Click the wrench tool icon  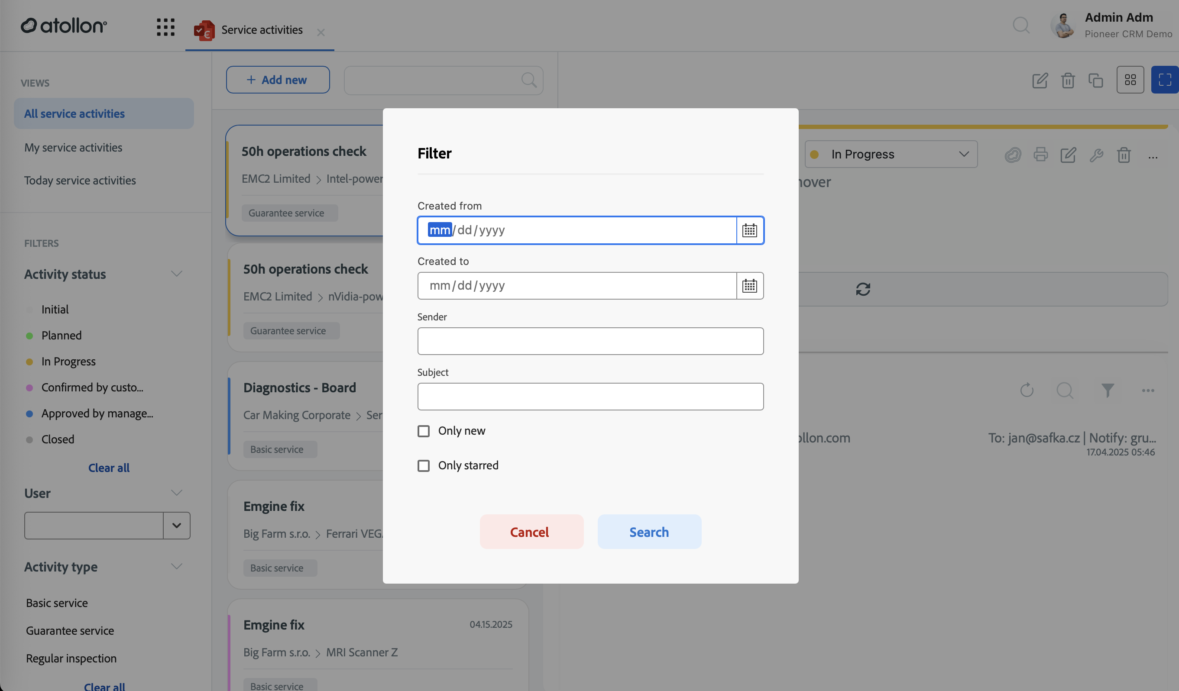pos(1096,155)
